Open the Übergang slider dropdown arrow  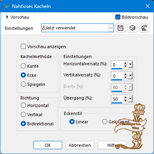130,99
